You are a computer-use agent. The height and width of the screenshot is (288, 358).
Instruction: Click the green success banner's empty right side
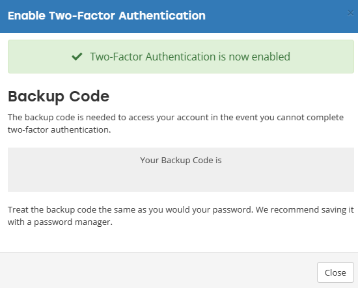click(x=322, y=57)
